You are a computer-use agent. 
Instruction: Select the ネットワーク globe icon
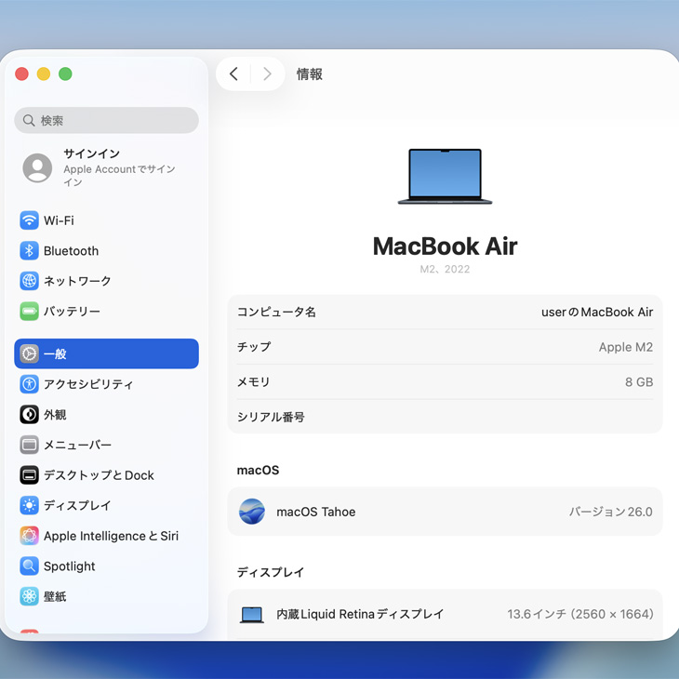[29, 281]
